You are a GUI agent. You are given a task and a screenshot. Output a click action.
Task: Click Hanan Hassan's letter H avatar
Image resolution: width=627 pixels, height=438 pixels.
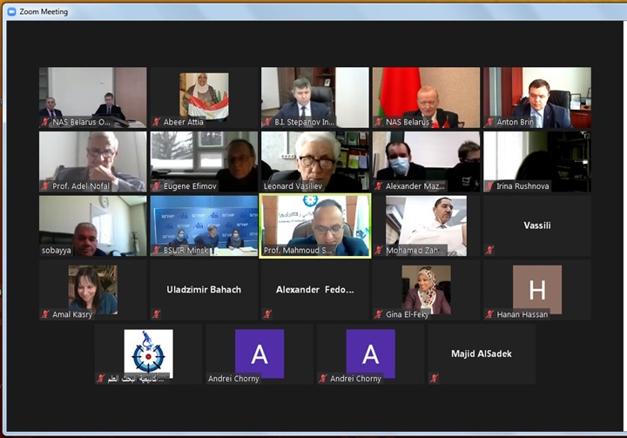tap(536, 288)
